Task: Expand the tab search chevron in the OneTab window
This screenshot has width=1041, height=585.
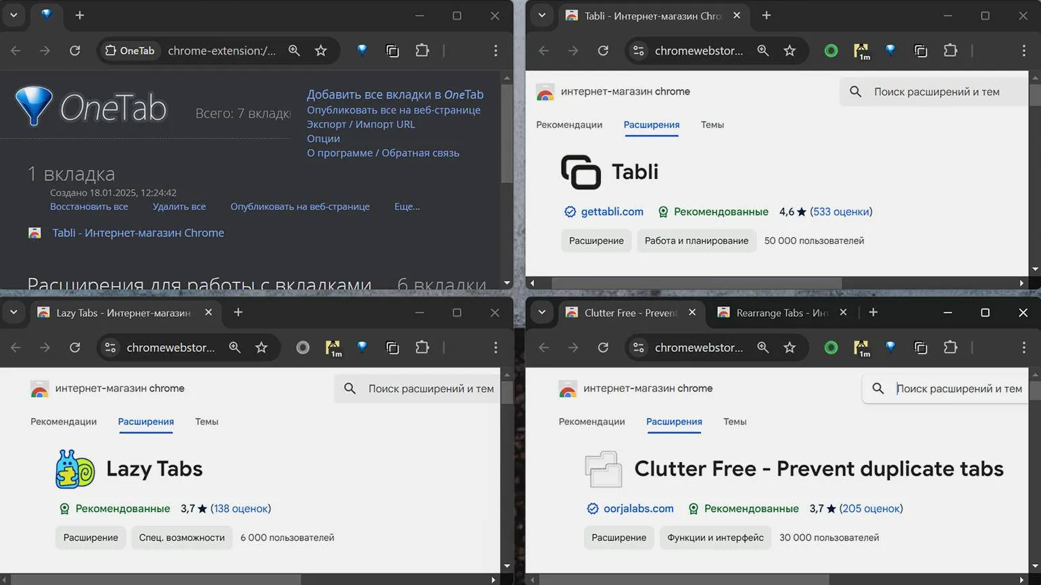Action: click(x=14, y=15)
